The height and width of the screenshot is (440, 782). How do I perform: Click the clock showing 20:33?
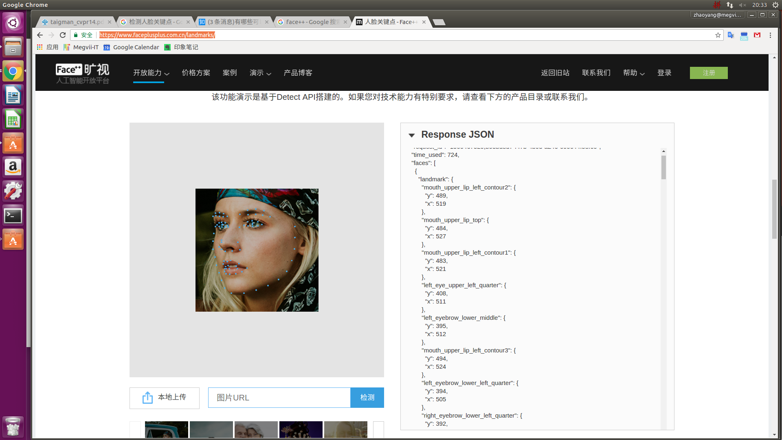tap(759, 5)
